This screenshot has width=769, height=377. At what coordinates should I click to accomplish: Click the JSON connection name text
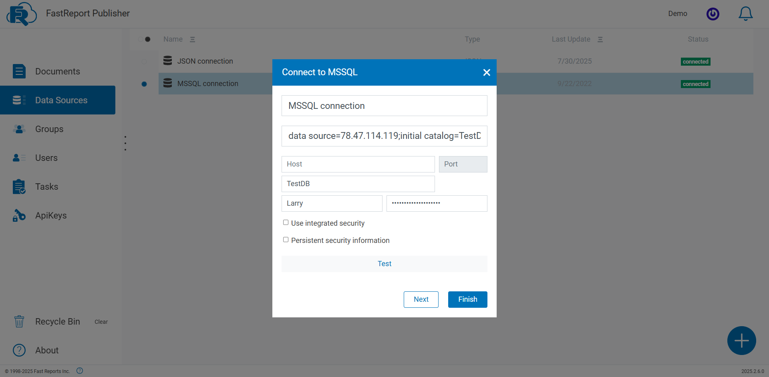pos(205,61)
